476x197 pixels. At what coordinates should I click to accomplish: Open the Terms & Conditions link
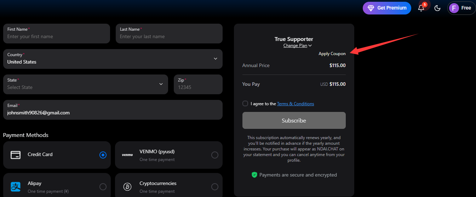tap(296, 104)
